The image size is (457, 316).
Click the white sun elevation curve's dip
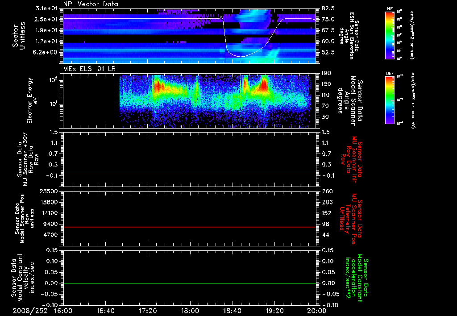pos(241,56)
